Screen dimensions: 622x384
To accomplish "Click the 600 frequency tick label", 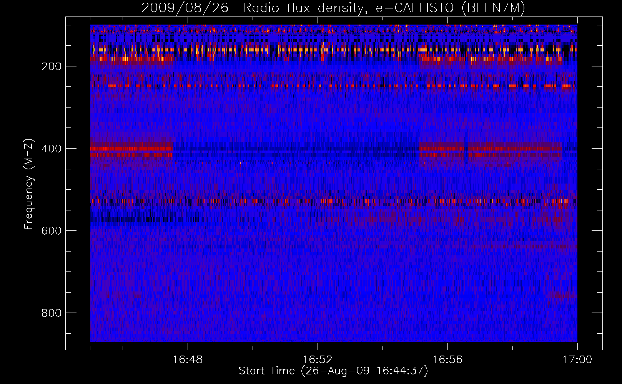I will [x=52, y=231].
